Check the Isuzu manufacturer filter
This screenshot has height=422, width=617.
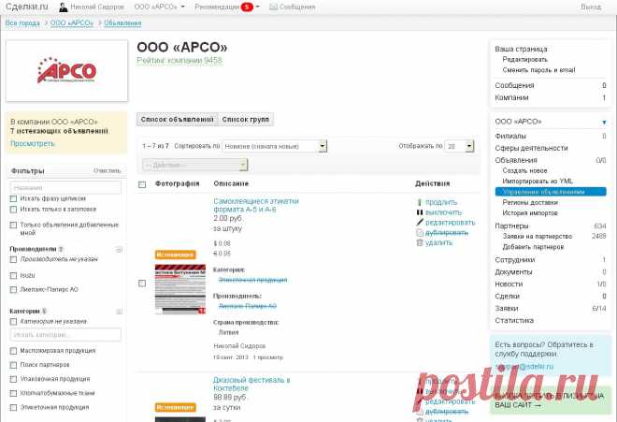click(x=13, y=275)
